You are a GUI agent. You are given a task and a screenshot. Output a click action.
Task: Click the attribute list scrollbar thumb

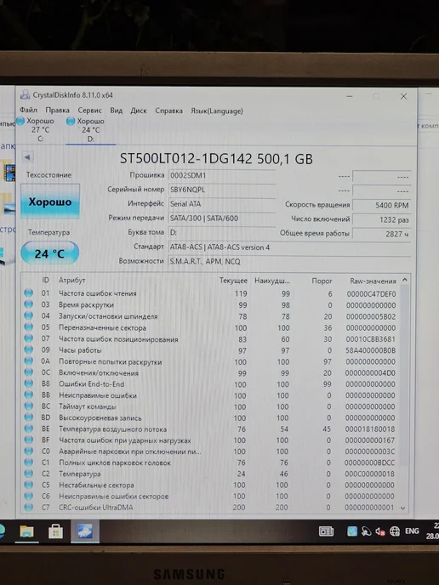click(404, 375)
